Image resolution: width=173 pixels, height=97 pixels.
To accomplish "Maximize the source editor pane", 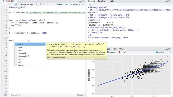I will coord(83,1).
